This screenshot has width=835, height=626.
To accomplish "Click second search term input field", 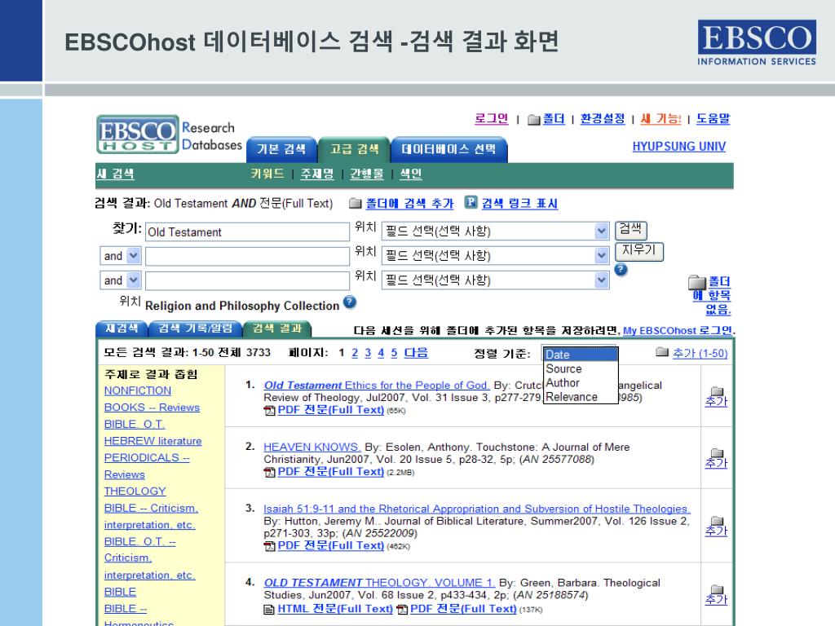I will [247, 256].
